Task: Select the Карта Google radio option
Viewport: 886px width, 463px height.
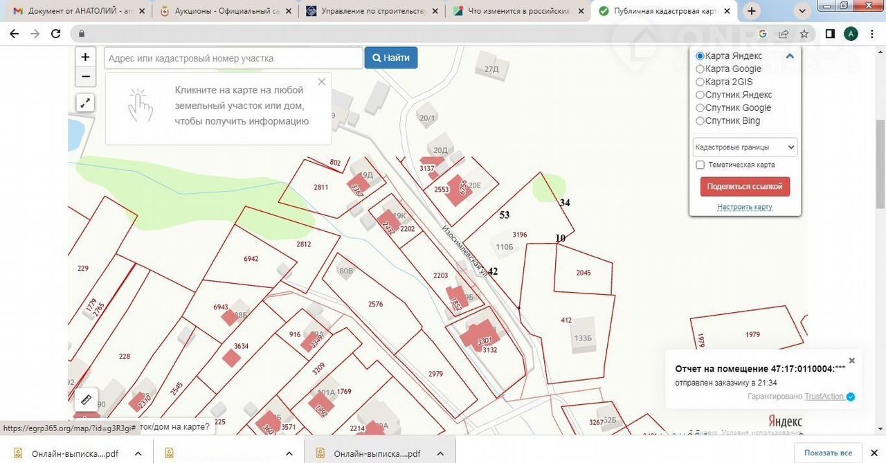Action: 700,69
